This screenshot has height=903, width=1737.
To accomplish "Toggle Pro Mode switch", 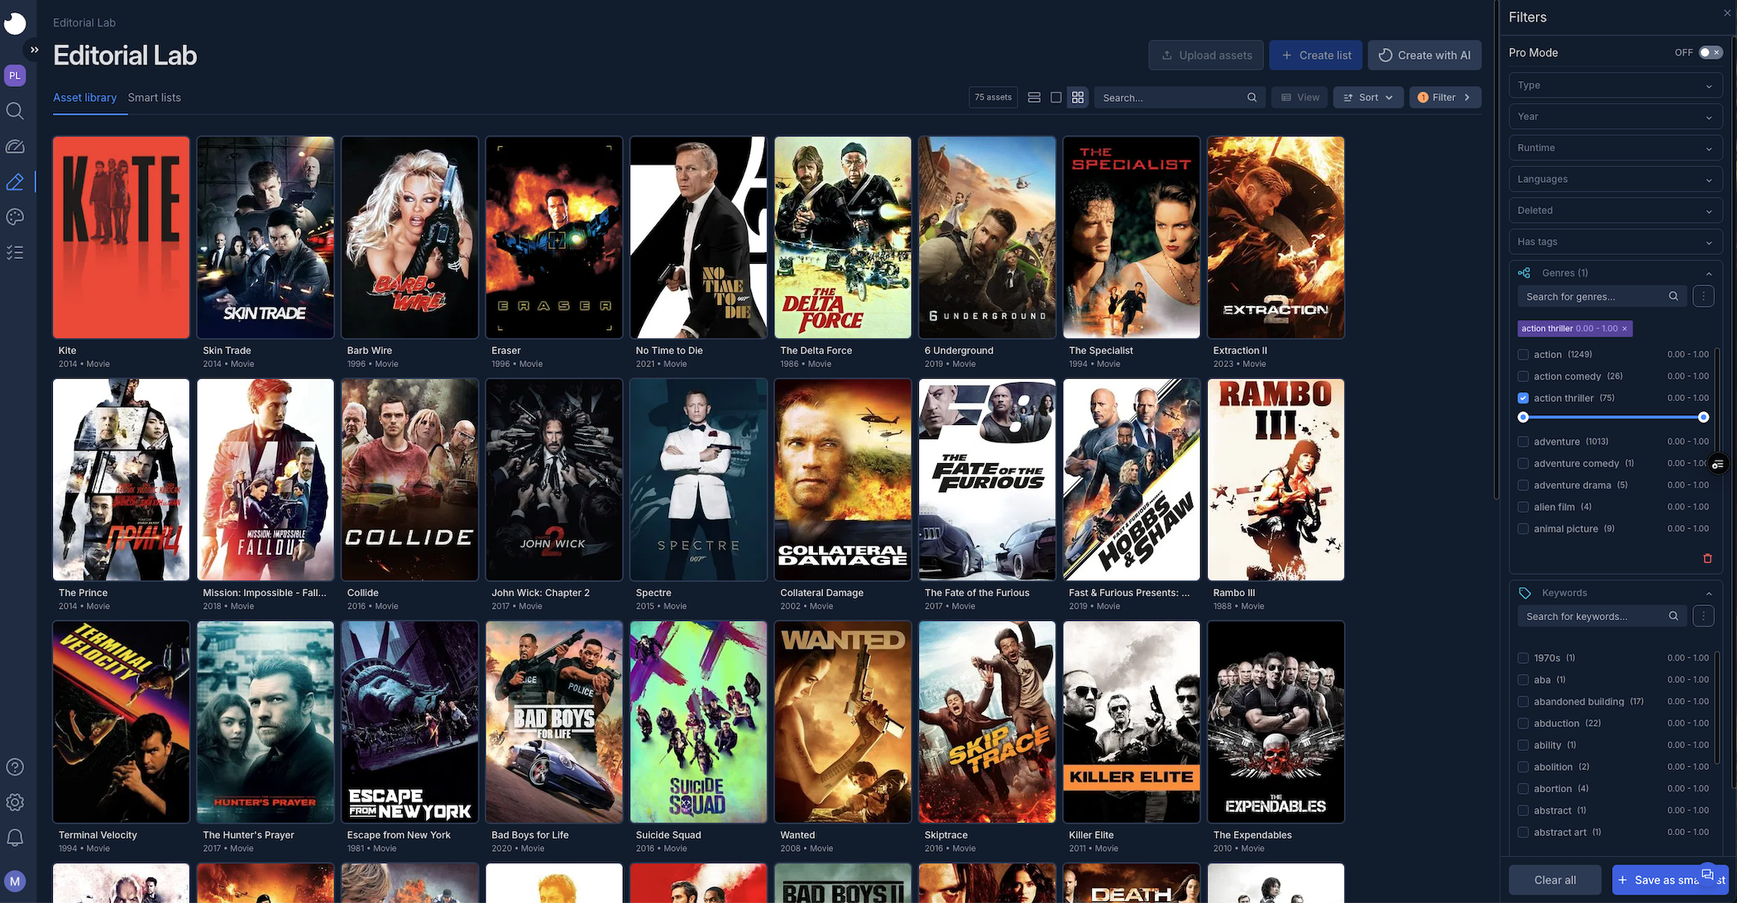I will click(x=1711, y=52).
